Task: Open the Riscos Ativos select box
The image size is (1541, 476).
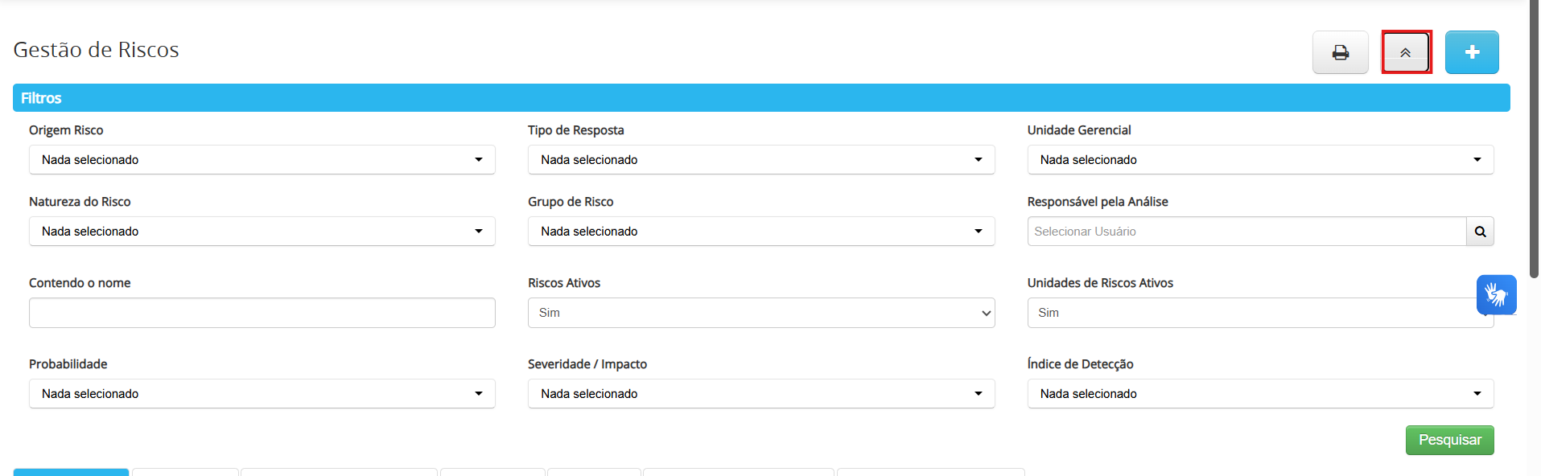Action: click(x=760, y=313)
